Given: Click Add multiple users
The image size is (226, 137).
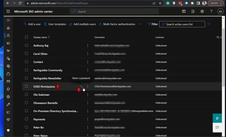Looking at the screenshot, I should tap(82, 24).
